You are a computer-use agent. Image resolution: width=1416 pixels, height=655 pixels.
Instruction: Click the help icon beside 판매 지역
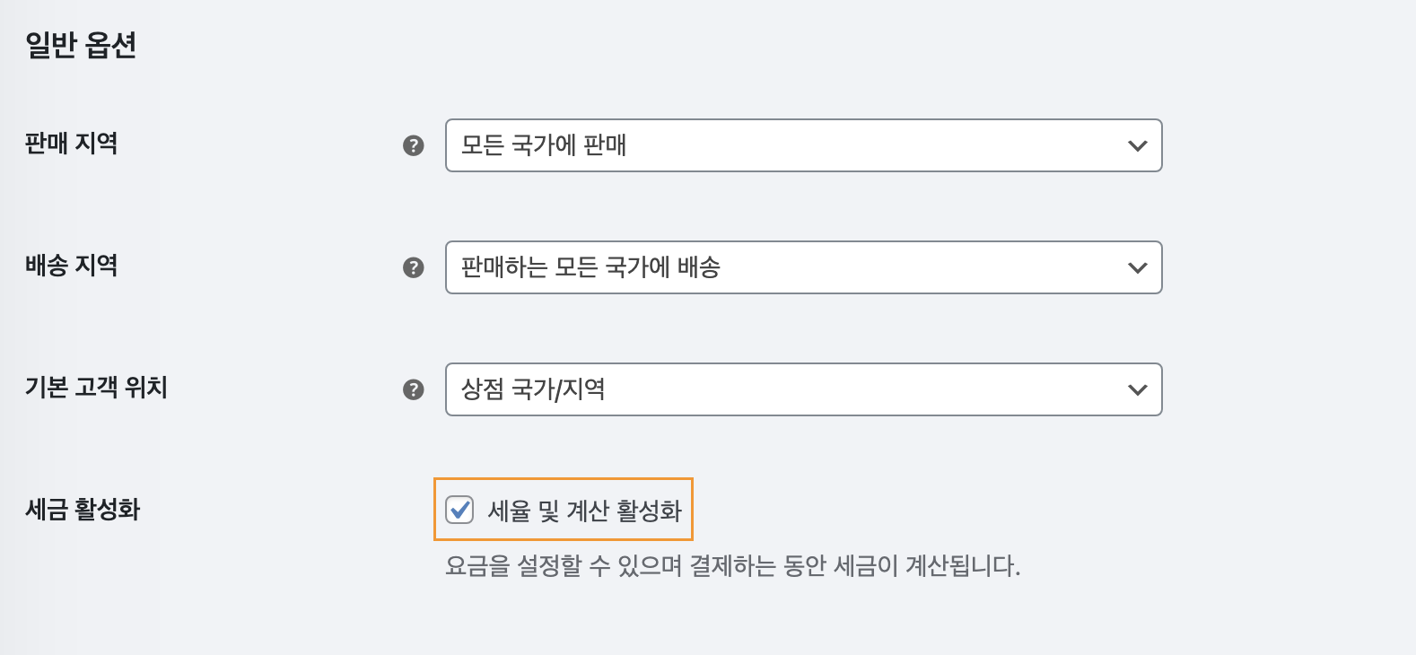click(x=413, y=145)
